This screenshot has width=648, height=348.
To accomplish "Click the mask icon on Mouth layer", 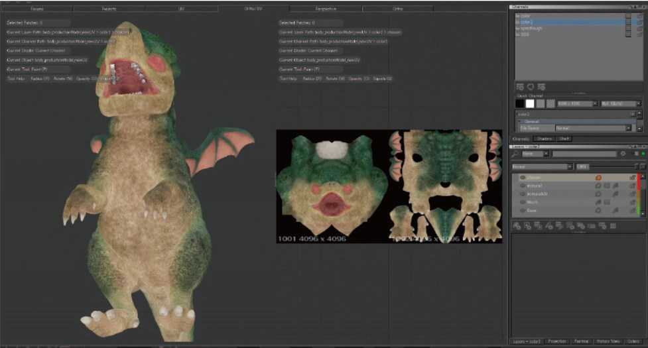I will [x=607, y=202].
